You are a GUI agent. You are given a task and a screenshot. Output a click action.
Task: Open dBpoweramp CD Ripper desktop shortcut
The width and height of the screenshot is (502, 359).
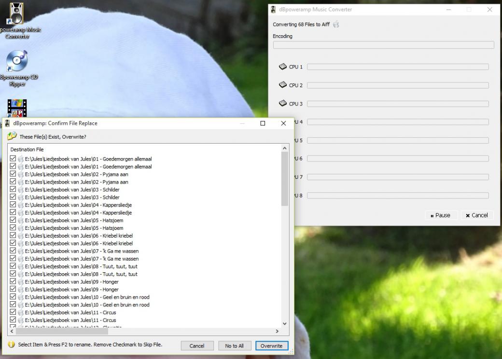click(17, 62)
